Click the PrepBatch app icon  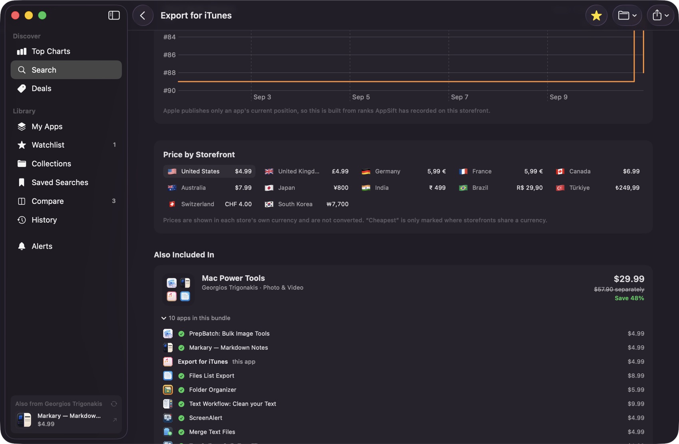coord(168,333)
